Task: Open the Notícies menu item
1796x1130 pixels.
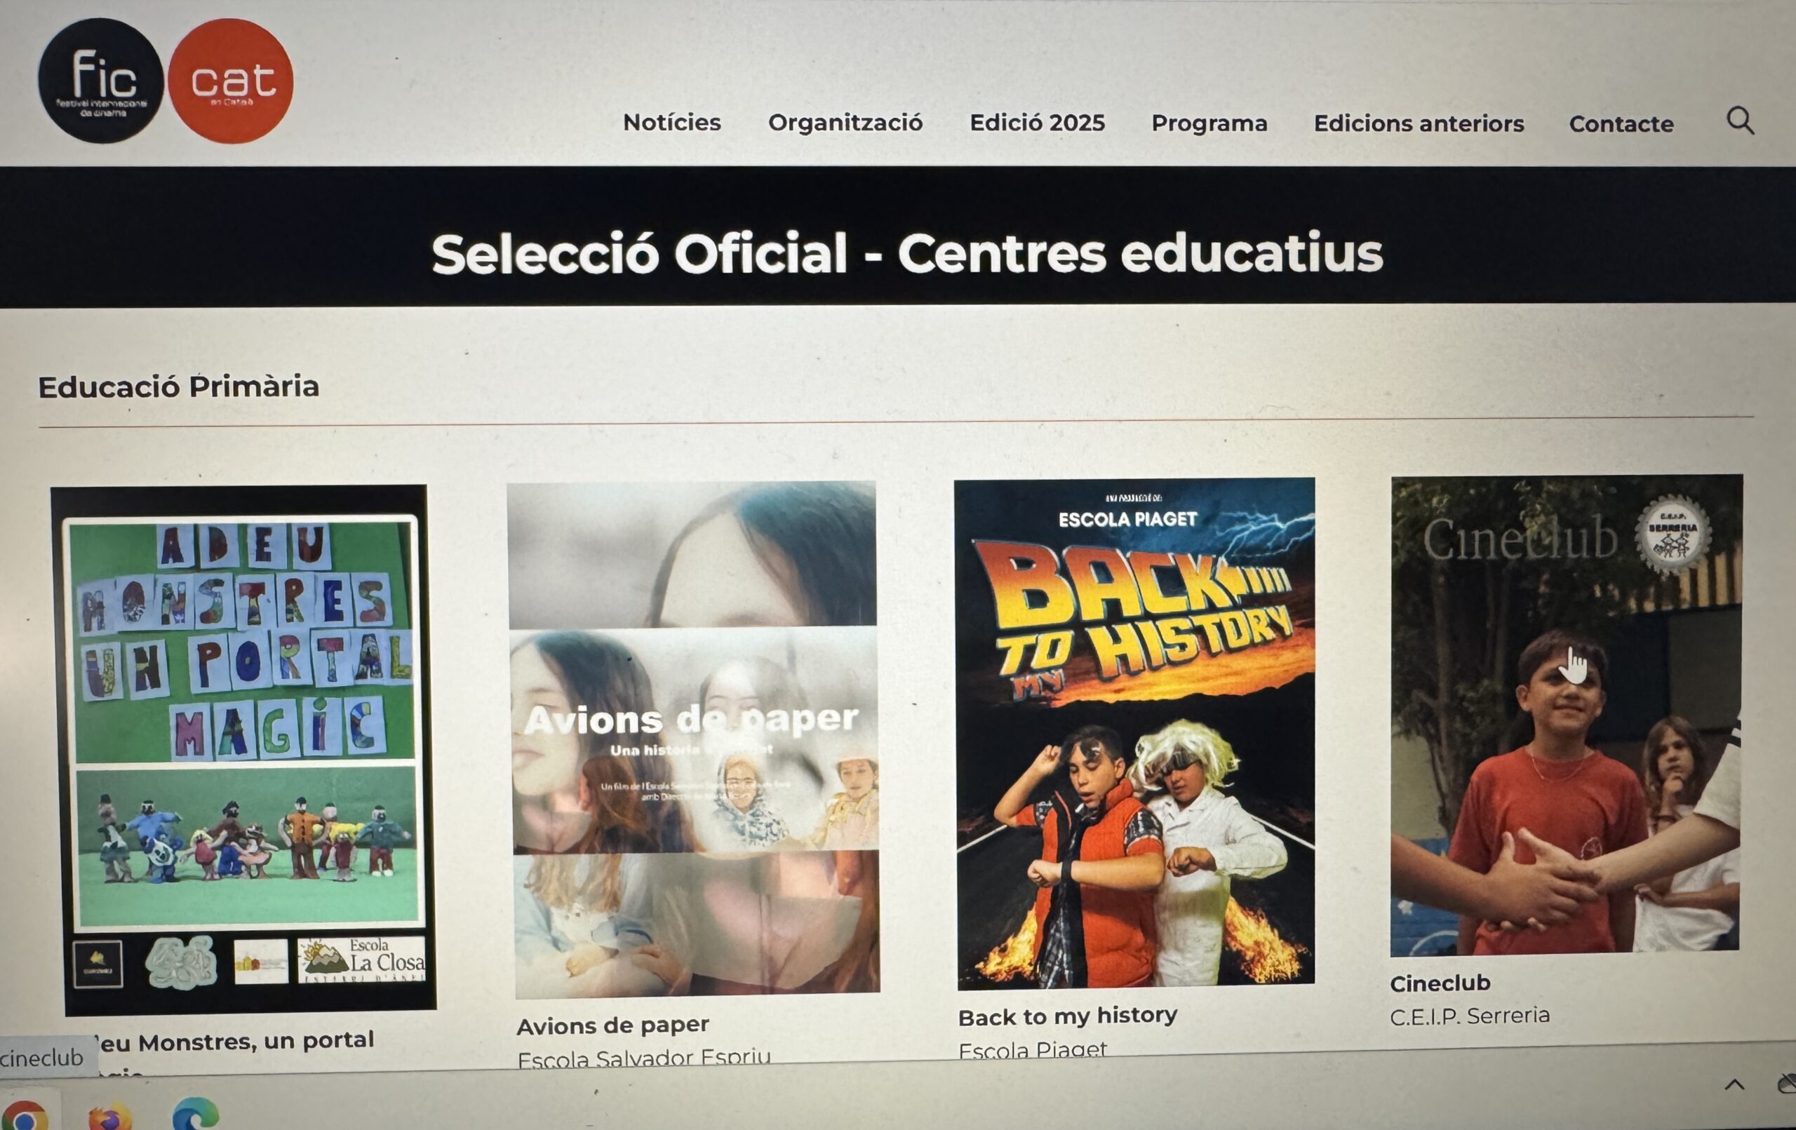Action: point(672,122)
